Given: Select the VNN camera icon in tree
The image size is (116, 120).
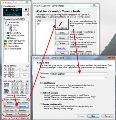Looking at the screenshot, I should coord(11,30).
